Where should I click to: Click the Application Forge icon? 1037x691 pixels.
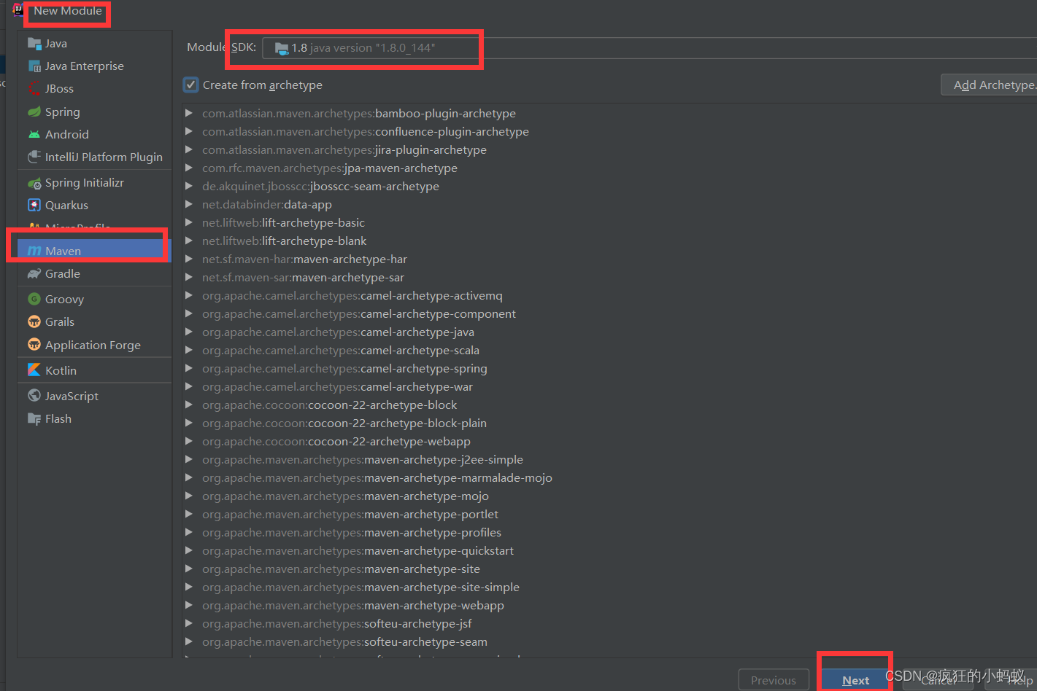tap(34, 345)
